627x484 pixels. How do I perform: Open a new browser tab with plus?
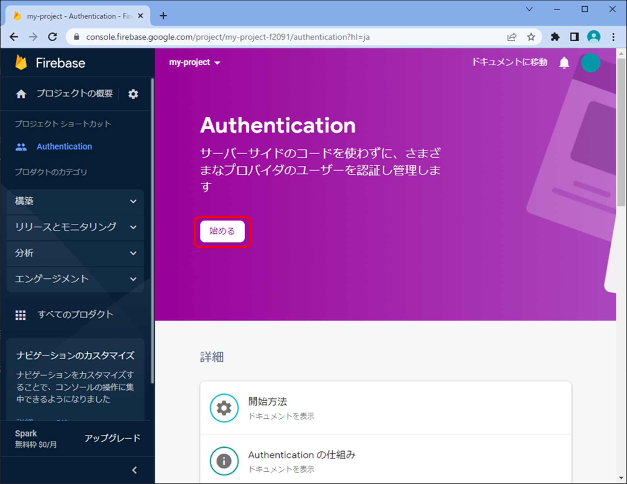tap(163, 16)
